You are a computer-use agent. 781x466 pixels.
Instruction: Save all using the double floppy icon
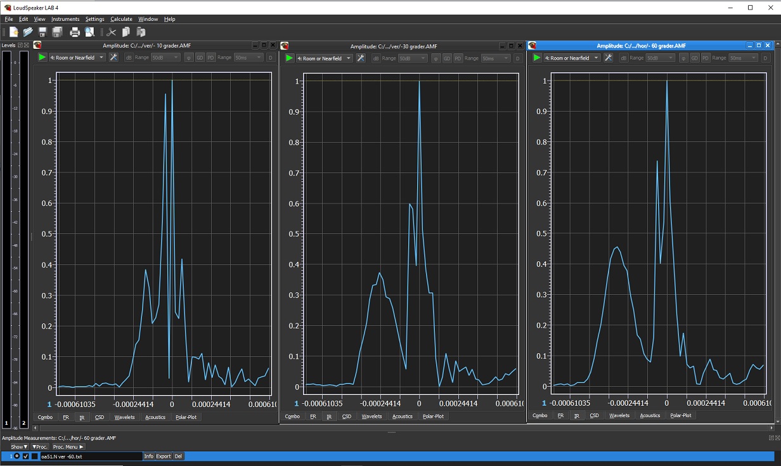[57, 32]
